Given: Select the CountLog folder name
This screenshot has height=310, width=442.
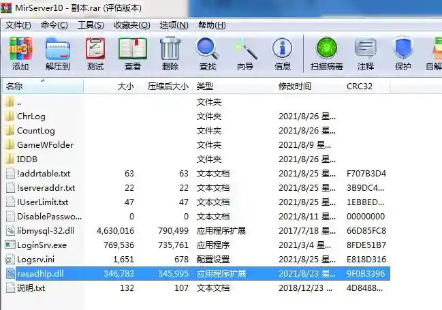Looking at the screenshot, I should 36,131.
